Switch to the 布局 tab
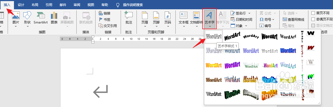Viewport: 333px width, 107px height. point(35,5)
